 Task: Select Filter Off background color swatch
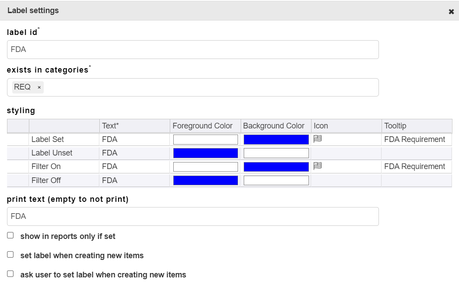coord(276,180)
